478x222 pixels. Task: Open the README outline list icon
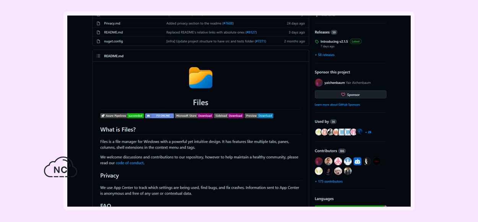pos(98,56)
